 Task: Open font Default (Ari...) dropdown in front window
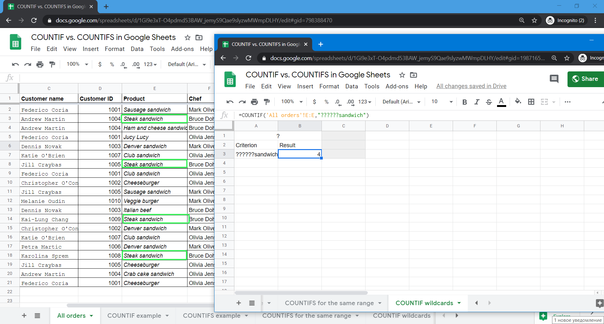point(401,102)
